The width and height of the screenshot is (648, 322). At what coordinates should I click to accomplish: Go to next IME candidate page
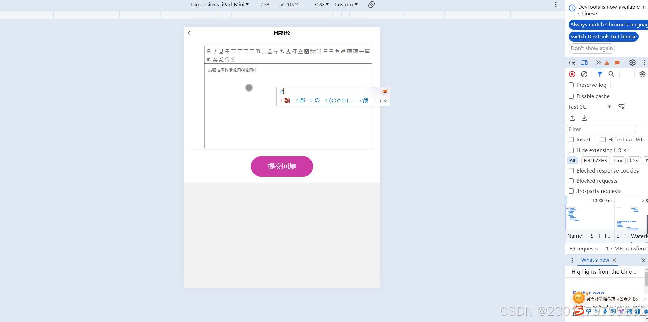(x=380, y=101)
